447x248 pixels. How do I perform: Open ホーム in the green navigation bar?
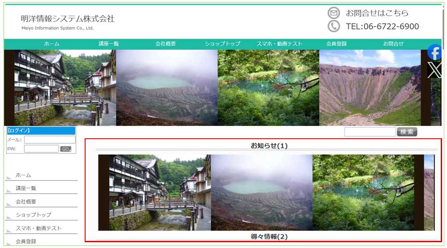pyautogui.click(x=52, y=44)
